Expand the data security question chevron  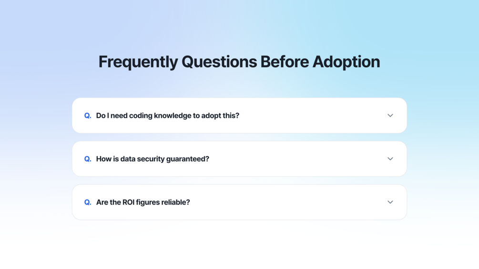coord(390,159)
